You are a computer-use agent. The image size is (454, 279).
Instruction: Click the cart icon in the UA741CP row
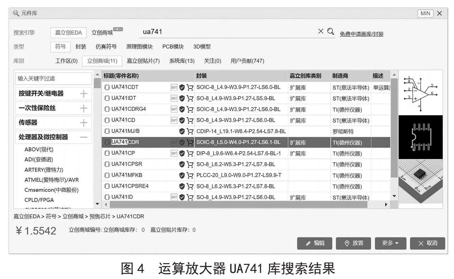coord(190,153)
